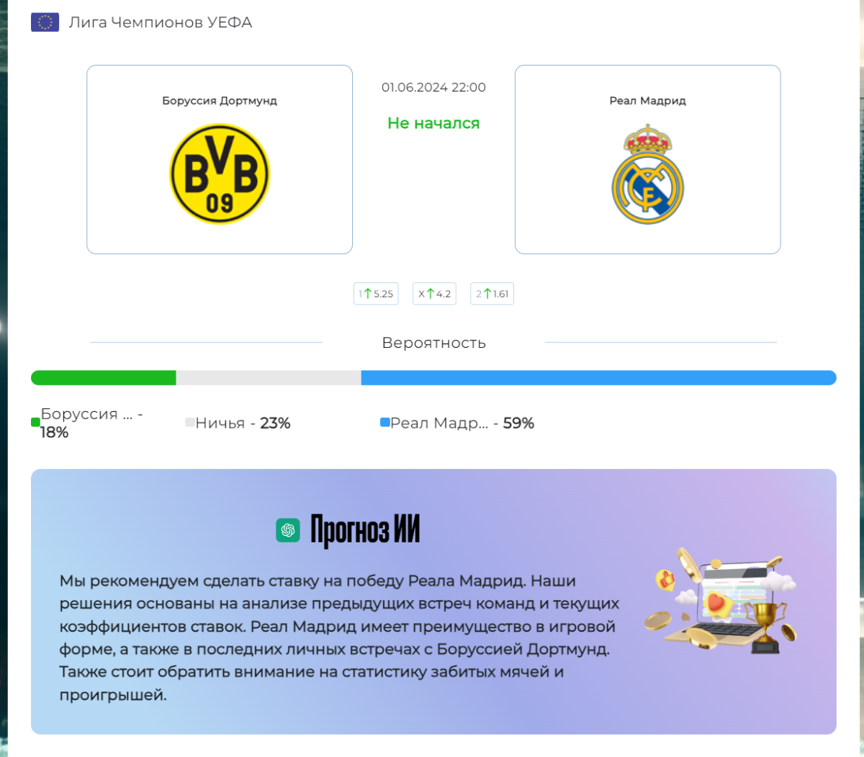Viewport: 864px width, 757px height.
Task: Click the green legend square for Боруссия
Action: click(x=35, y=423)
